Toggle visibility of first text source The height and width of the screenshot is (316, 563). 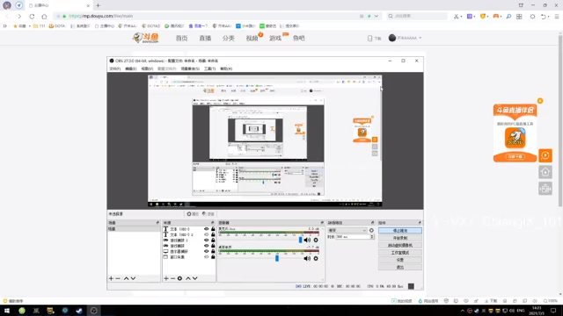[x=206, y=229]
